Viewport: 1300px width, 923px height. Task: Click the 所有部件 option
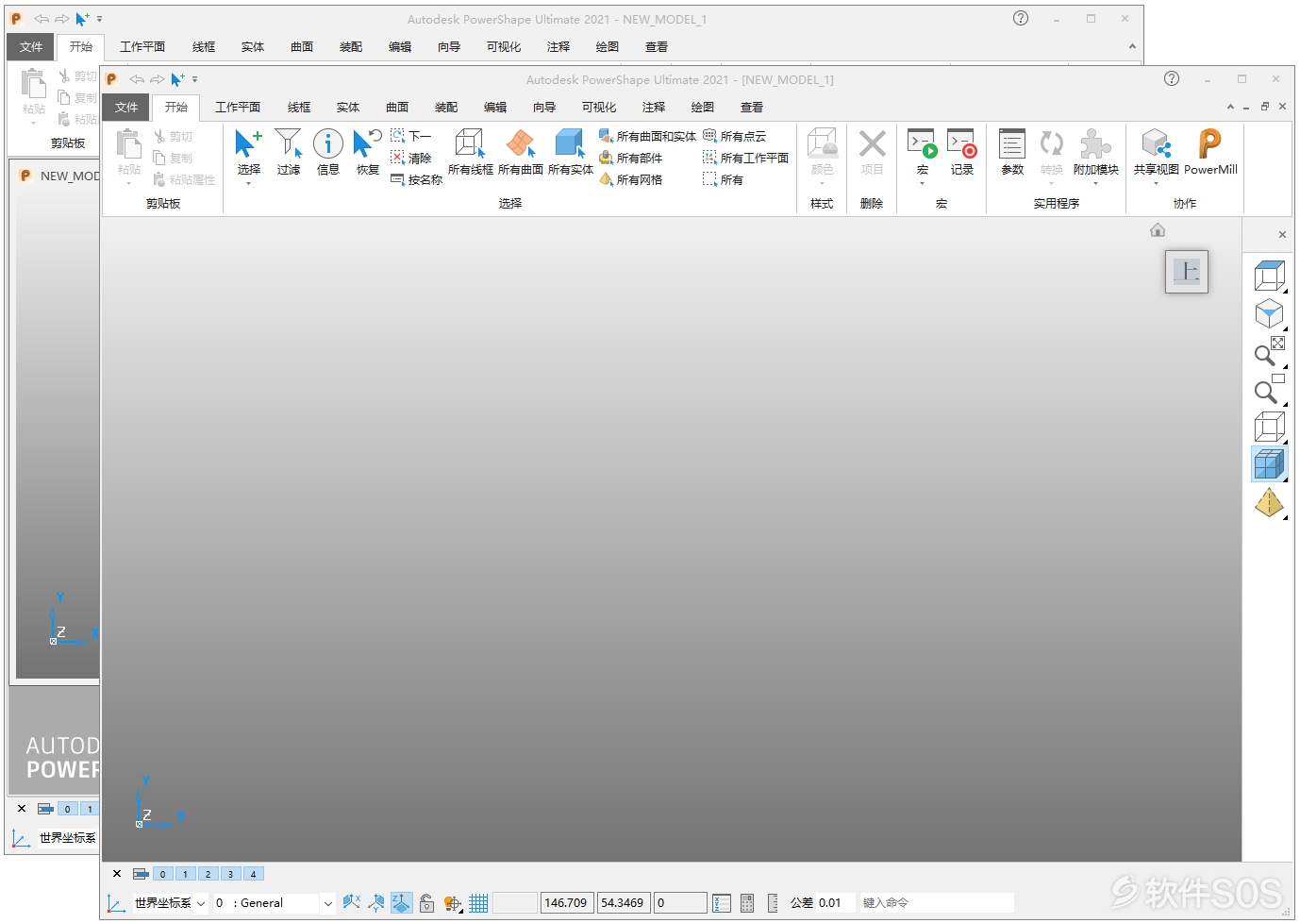tap(630, 159)
